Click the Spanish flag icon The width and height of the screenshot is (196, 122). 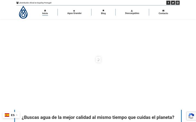(x=7, y=115)
